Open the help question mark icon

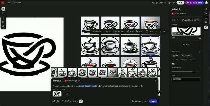pyautogui.click(x=170, y=3)
